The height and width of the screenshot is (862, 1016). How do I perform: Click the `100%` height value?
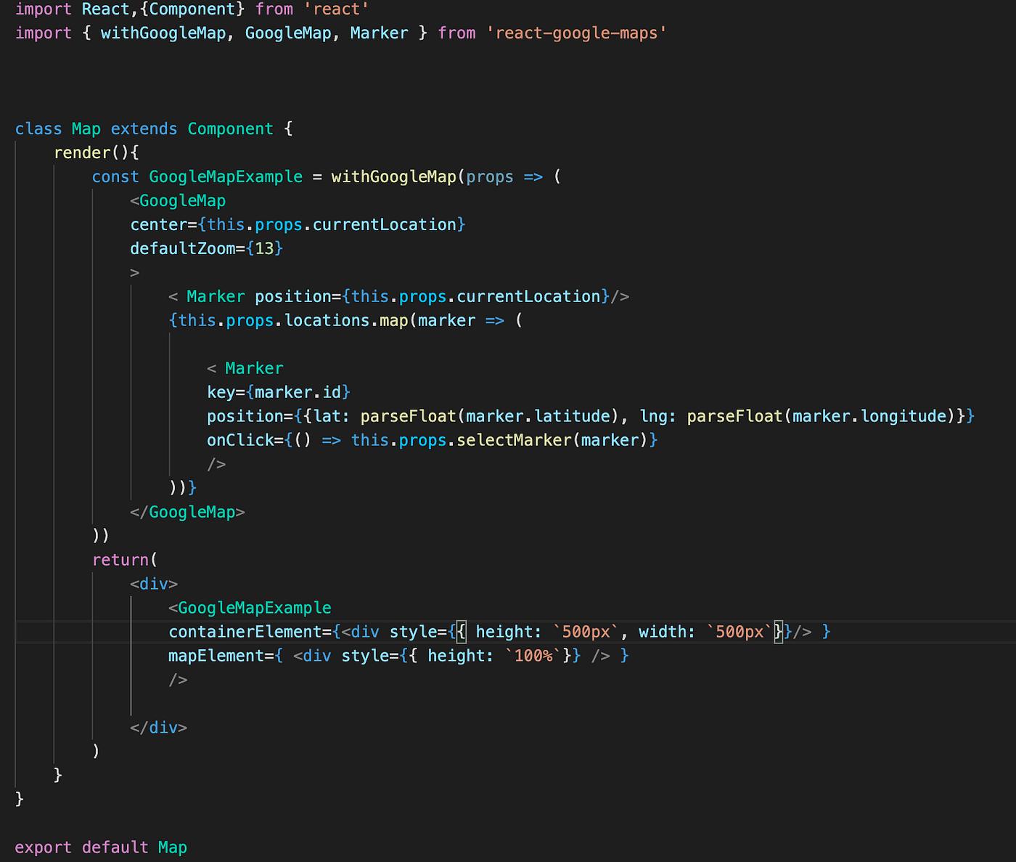click(x=533, y=656)
